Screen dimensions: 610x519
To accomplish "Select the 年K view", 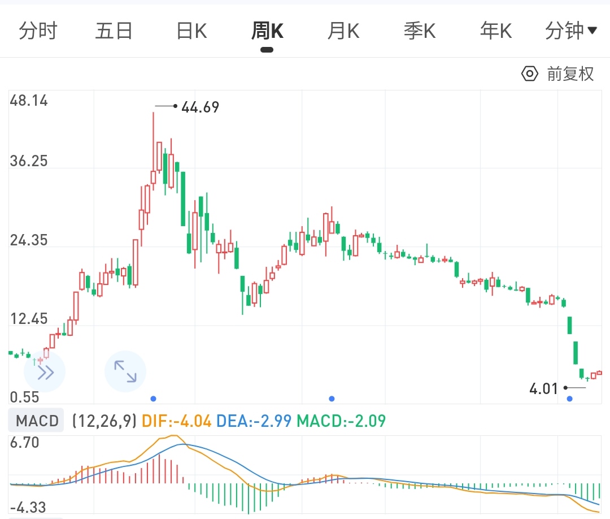I will (495, 31).
